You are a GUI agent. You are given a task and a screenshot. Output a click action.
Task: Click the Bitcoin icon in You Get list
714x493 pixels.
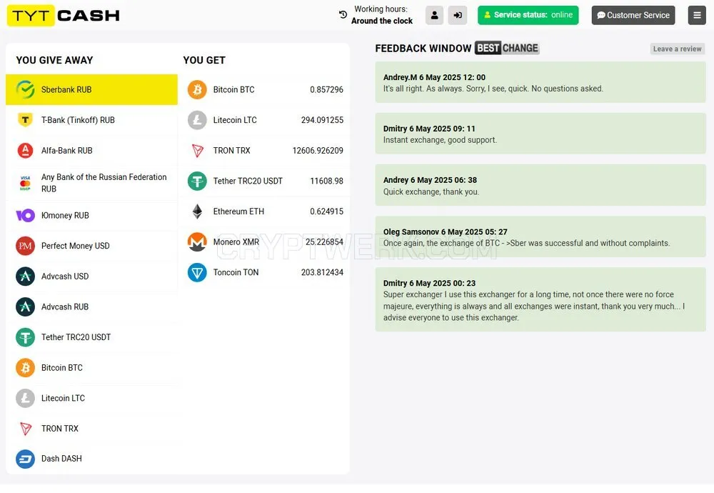pyautogui.click(x=197, y=90)
